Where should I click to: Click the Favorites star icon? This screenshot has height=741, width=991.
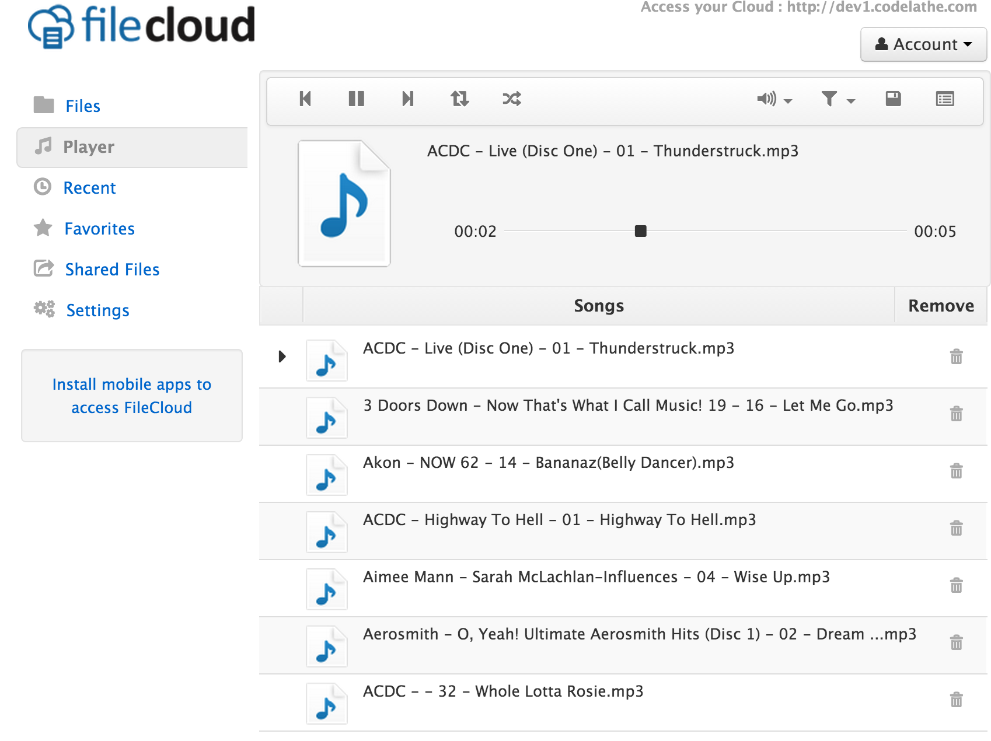click(x=43, y=228)
